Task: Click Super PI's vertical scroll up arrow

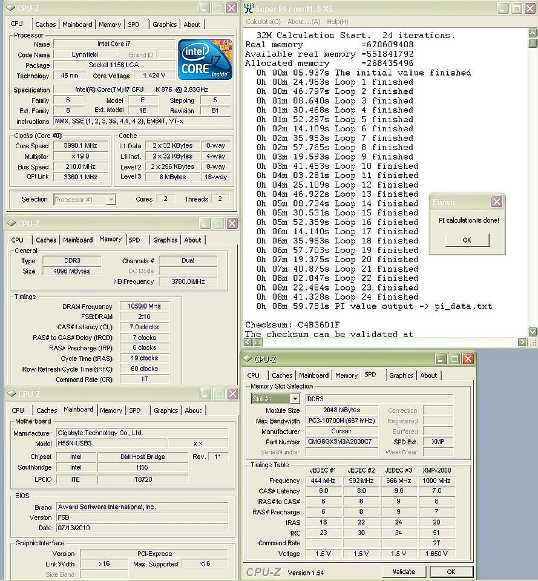Action: (x=533, y=33)
